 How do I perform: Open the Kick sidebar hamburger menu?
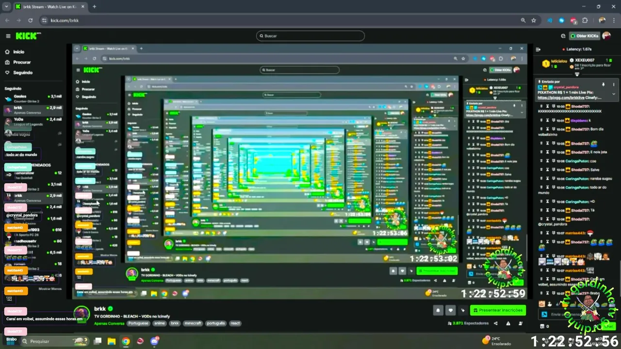click(8, 36)
